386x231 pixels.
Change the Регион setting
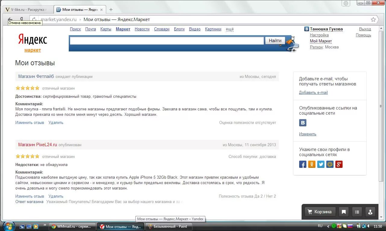[x=316, y=47]
